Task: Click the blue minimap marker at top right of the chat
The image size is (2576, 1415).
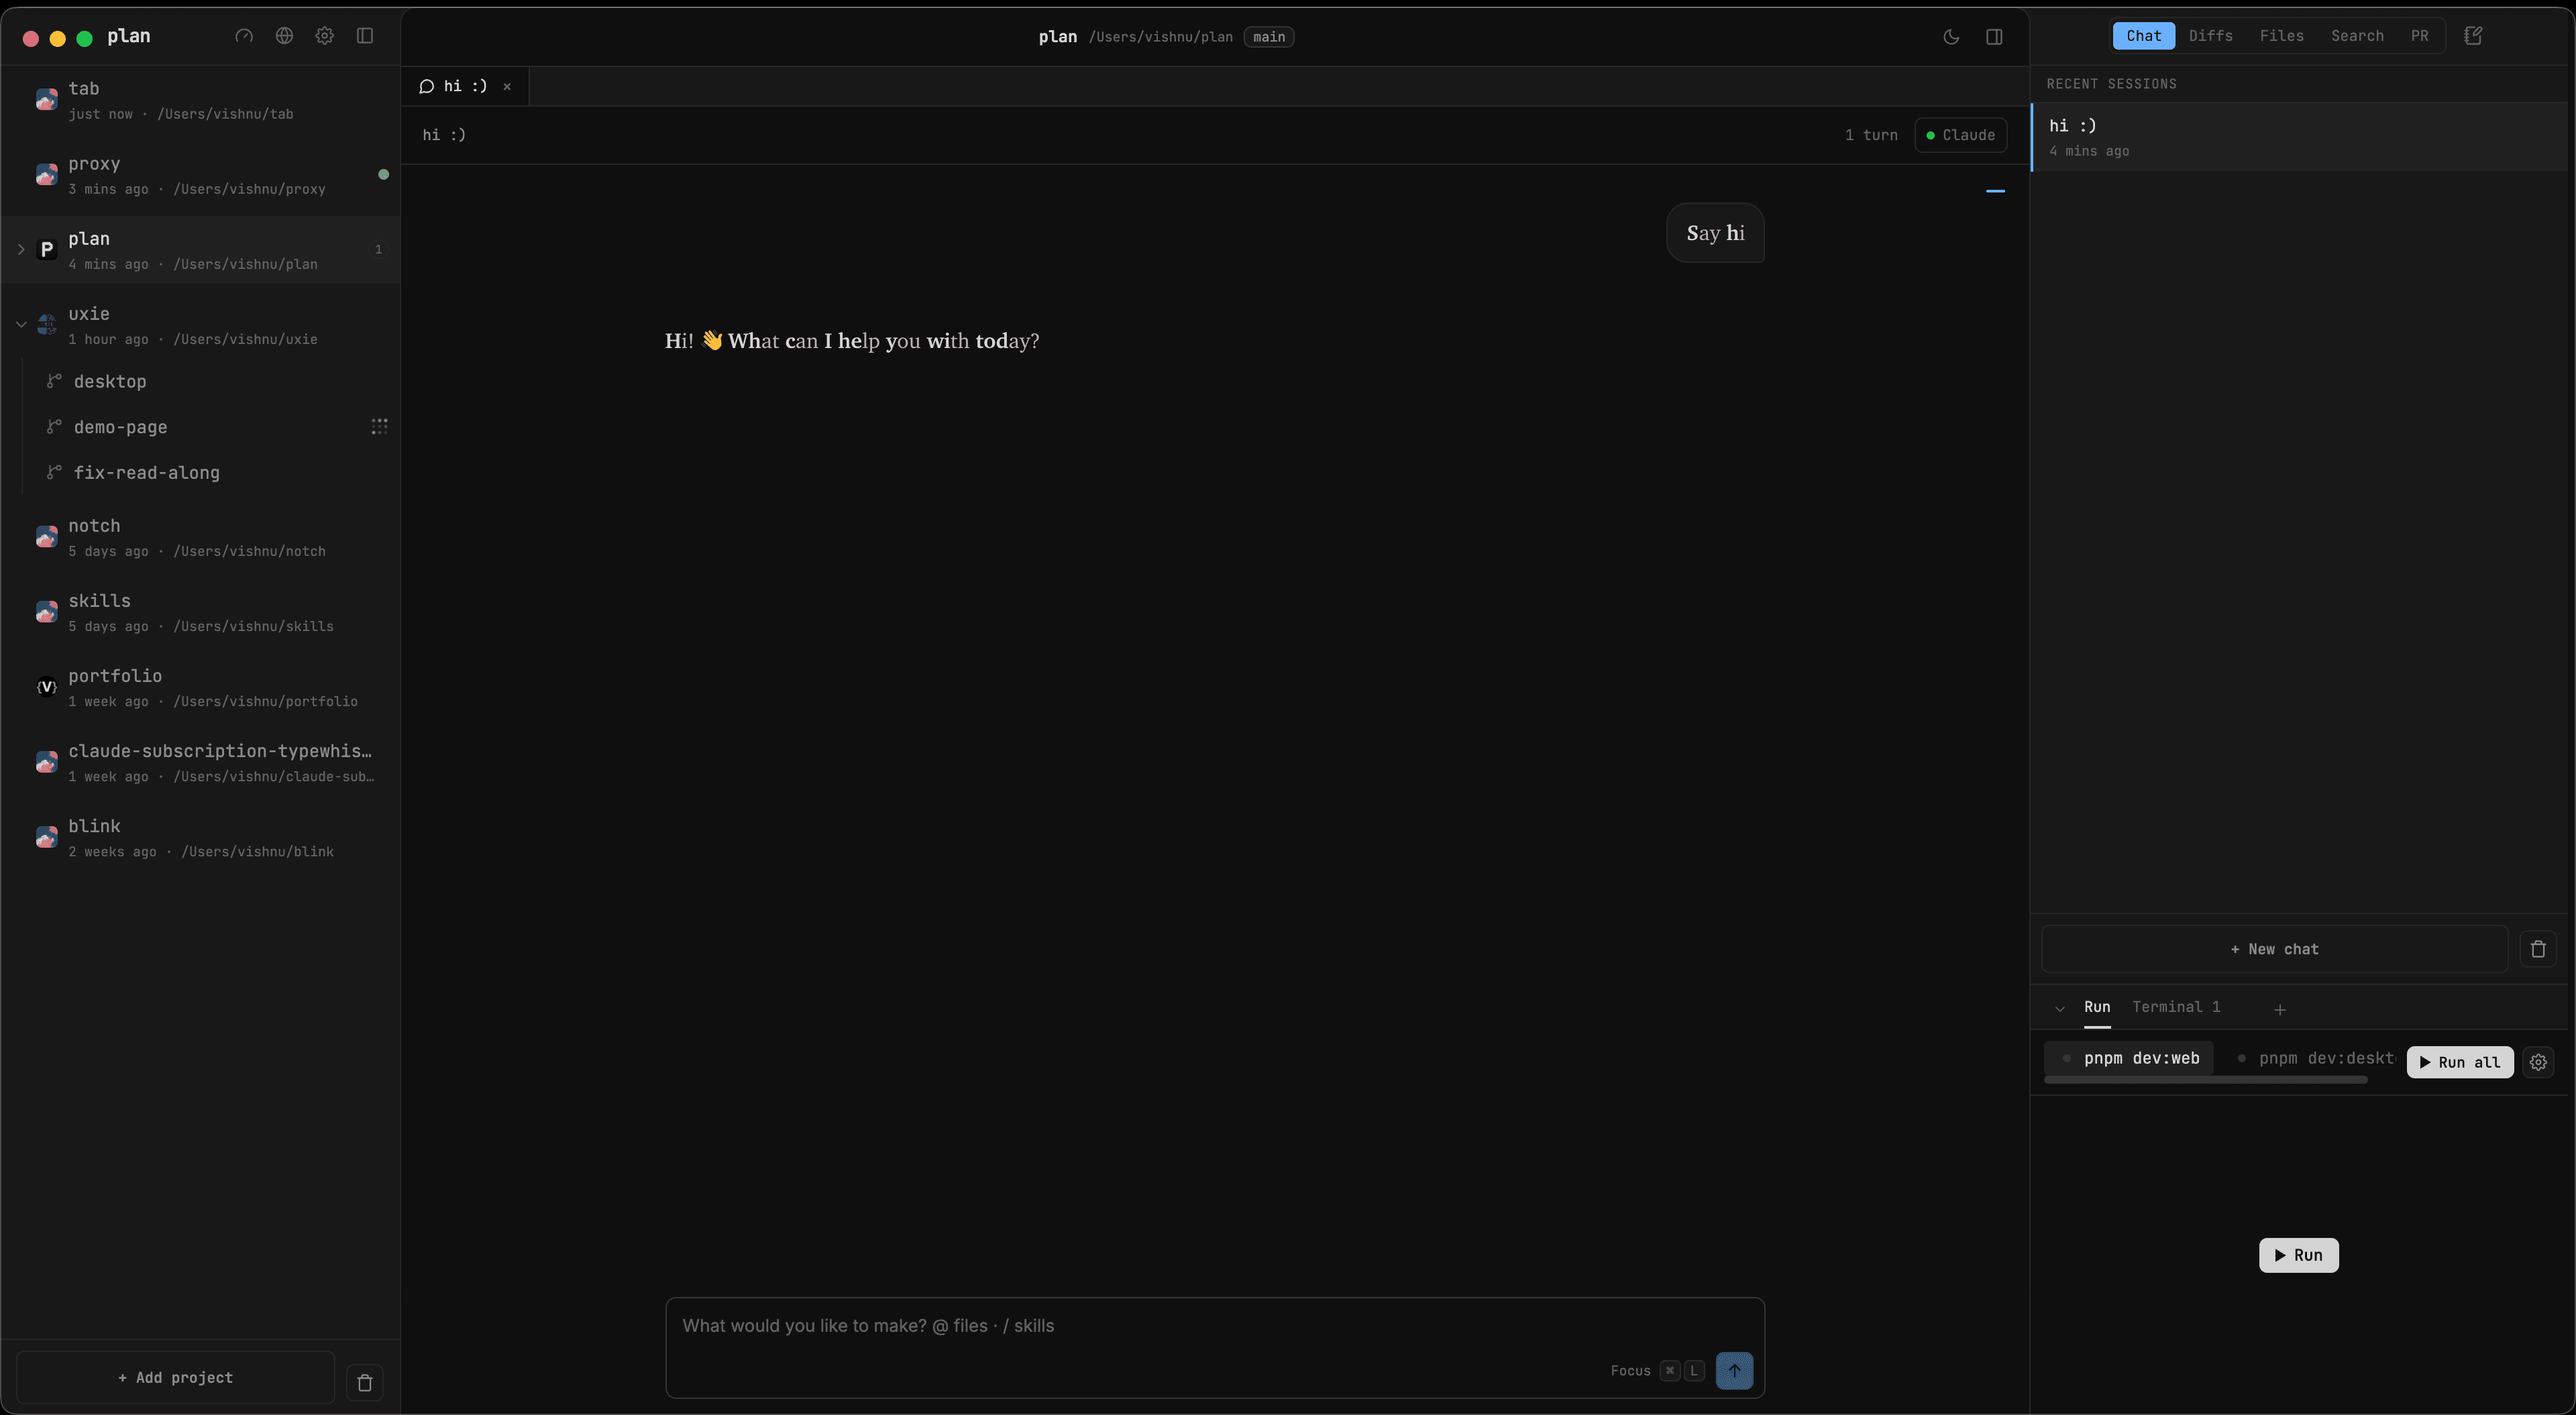Action: tap(1995, 190)
